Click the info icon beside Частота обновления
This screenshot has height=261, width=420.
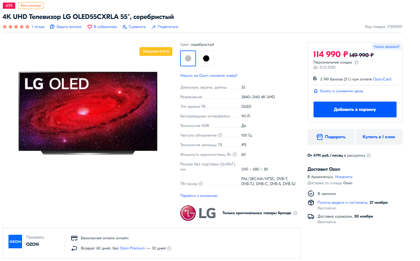click(x=220, y=135)
